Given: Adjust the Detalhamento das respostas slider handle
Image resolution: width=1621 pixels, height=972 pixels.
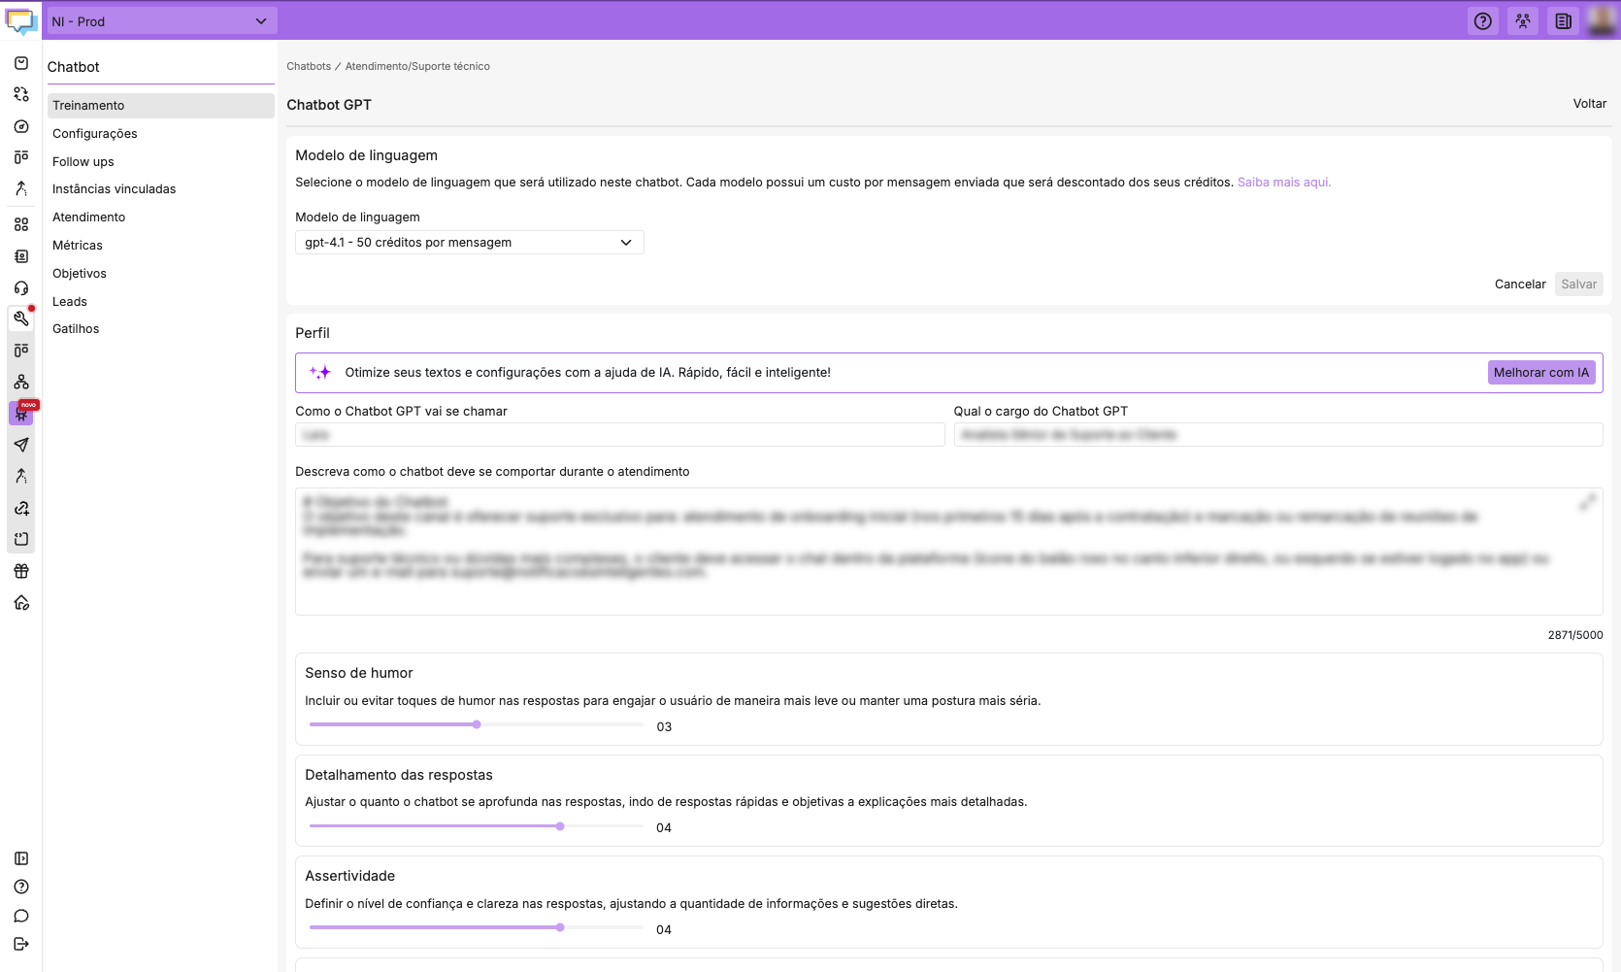Looking at the screenshot, I should pos(560,826).
